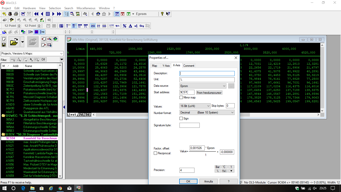
Task: Click the delta difference display icon
Action: tap(130, 26)
